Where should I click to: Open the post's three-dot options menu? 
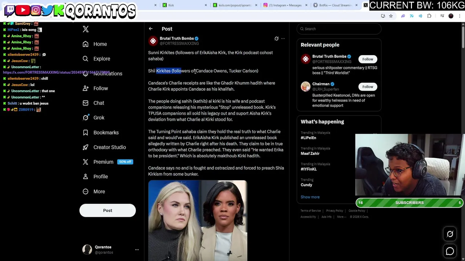tap(283, 38)
